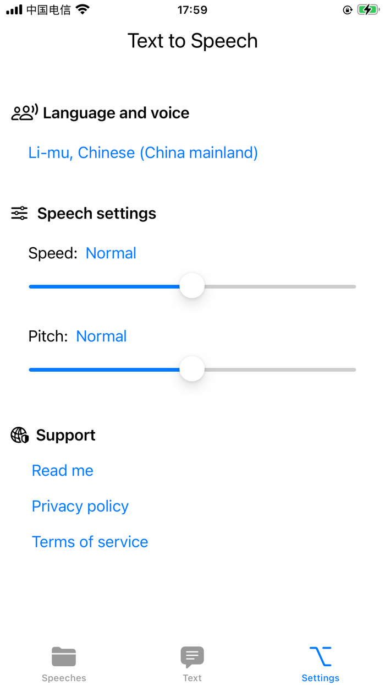Click the orientation lock icon in status bar
The height and width of the screenshot is (685, 385).
347,9
